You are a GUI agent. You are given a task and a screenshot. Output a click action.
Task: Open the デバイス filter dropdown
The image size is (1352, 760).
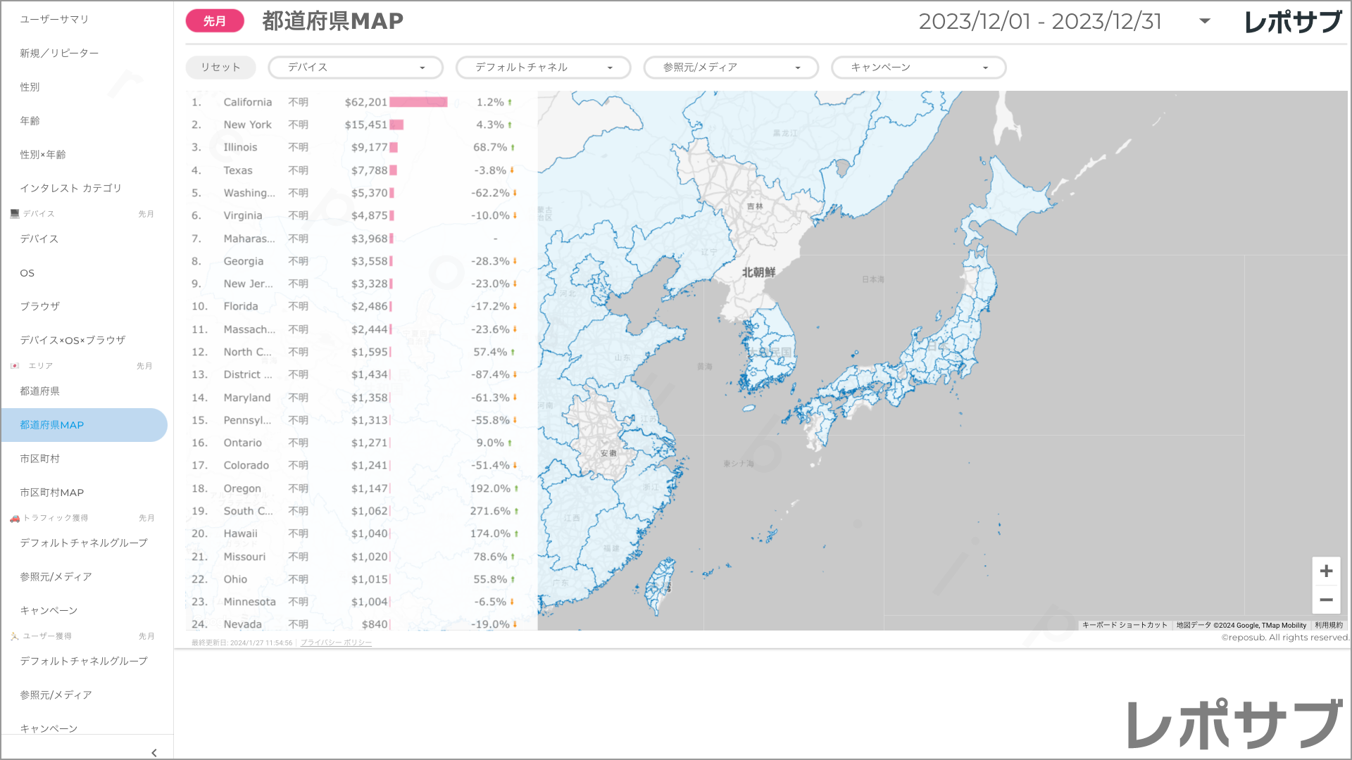pos(356,68)
